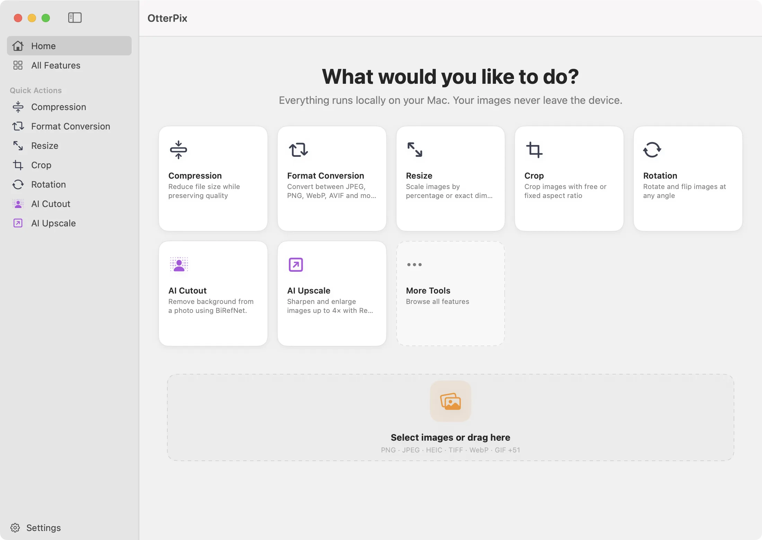
Task: Click 'Crop images with free or fixed' description
Action: [x=565, y=191]
